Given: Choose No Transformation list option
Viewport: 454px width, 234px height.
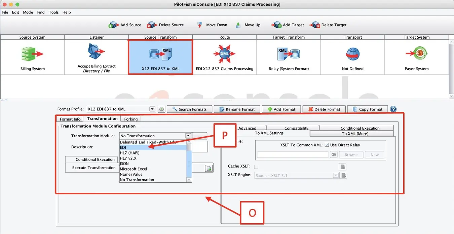Looking at the screenshot, I should click(153, 180).
